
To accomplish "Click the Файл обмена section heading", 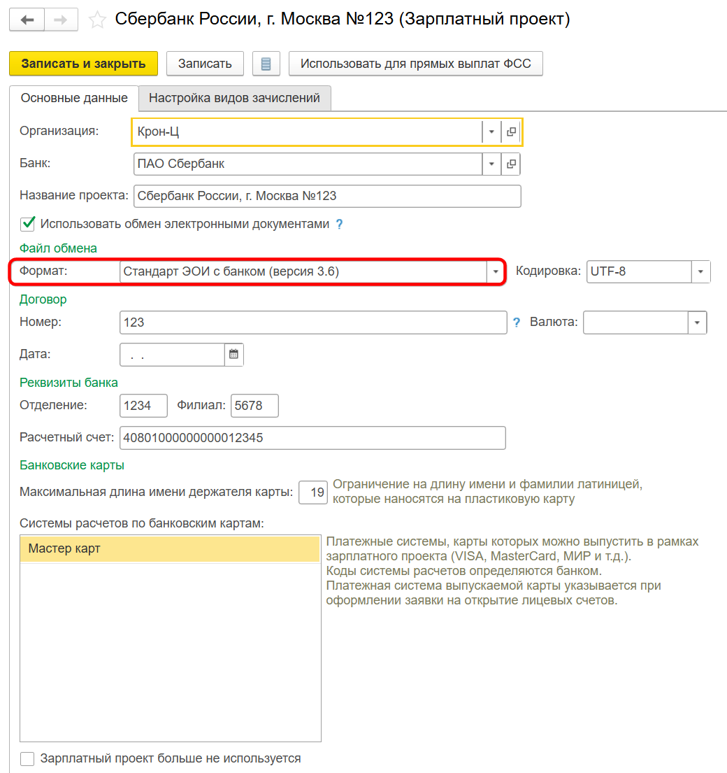I will pyautogui.click(x=58, y=248).
